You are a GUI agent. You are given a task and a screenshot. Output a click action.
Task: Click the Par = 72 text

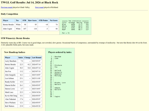tap(66, 33)
